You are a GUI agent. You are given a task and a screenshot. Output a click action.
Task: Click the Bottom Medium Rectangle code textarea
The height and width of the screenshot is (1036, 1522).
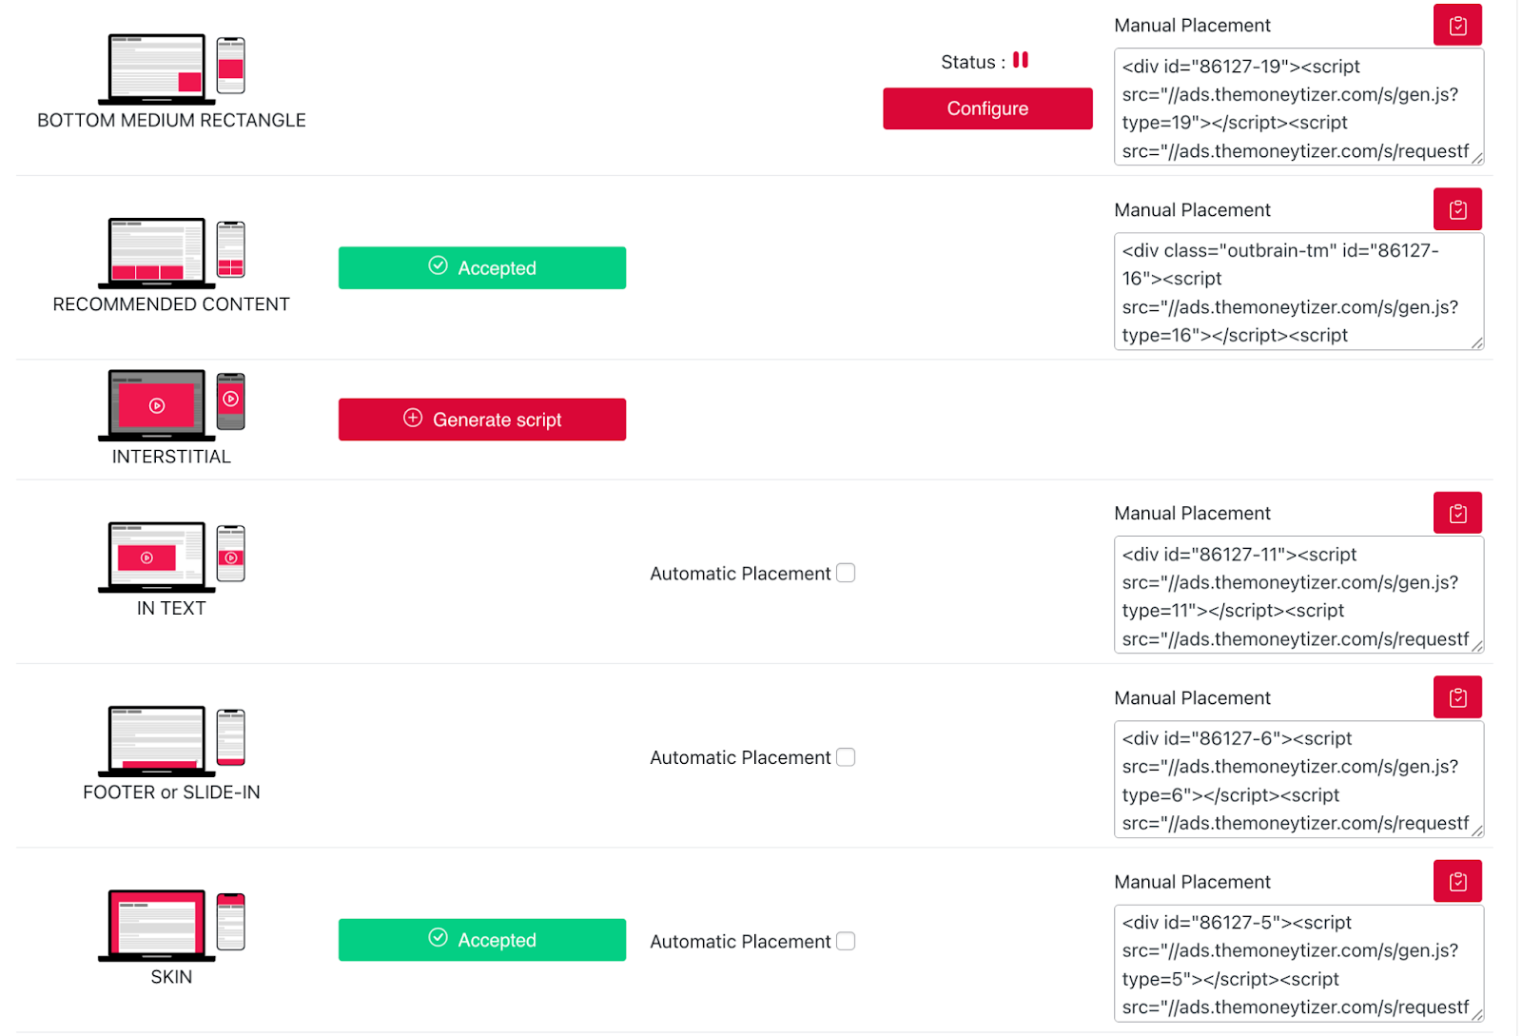pos(1298,108)
